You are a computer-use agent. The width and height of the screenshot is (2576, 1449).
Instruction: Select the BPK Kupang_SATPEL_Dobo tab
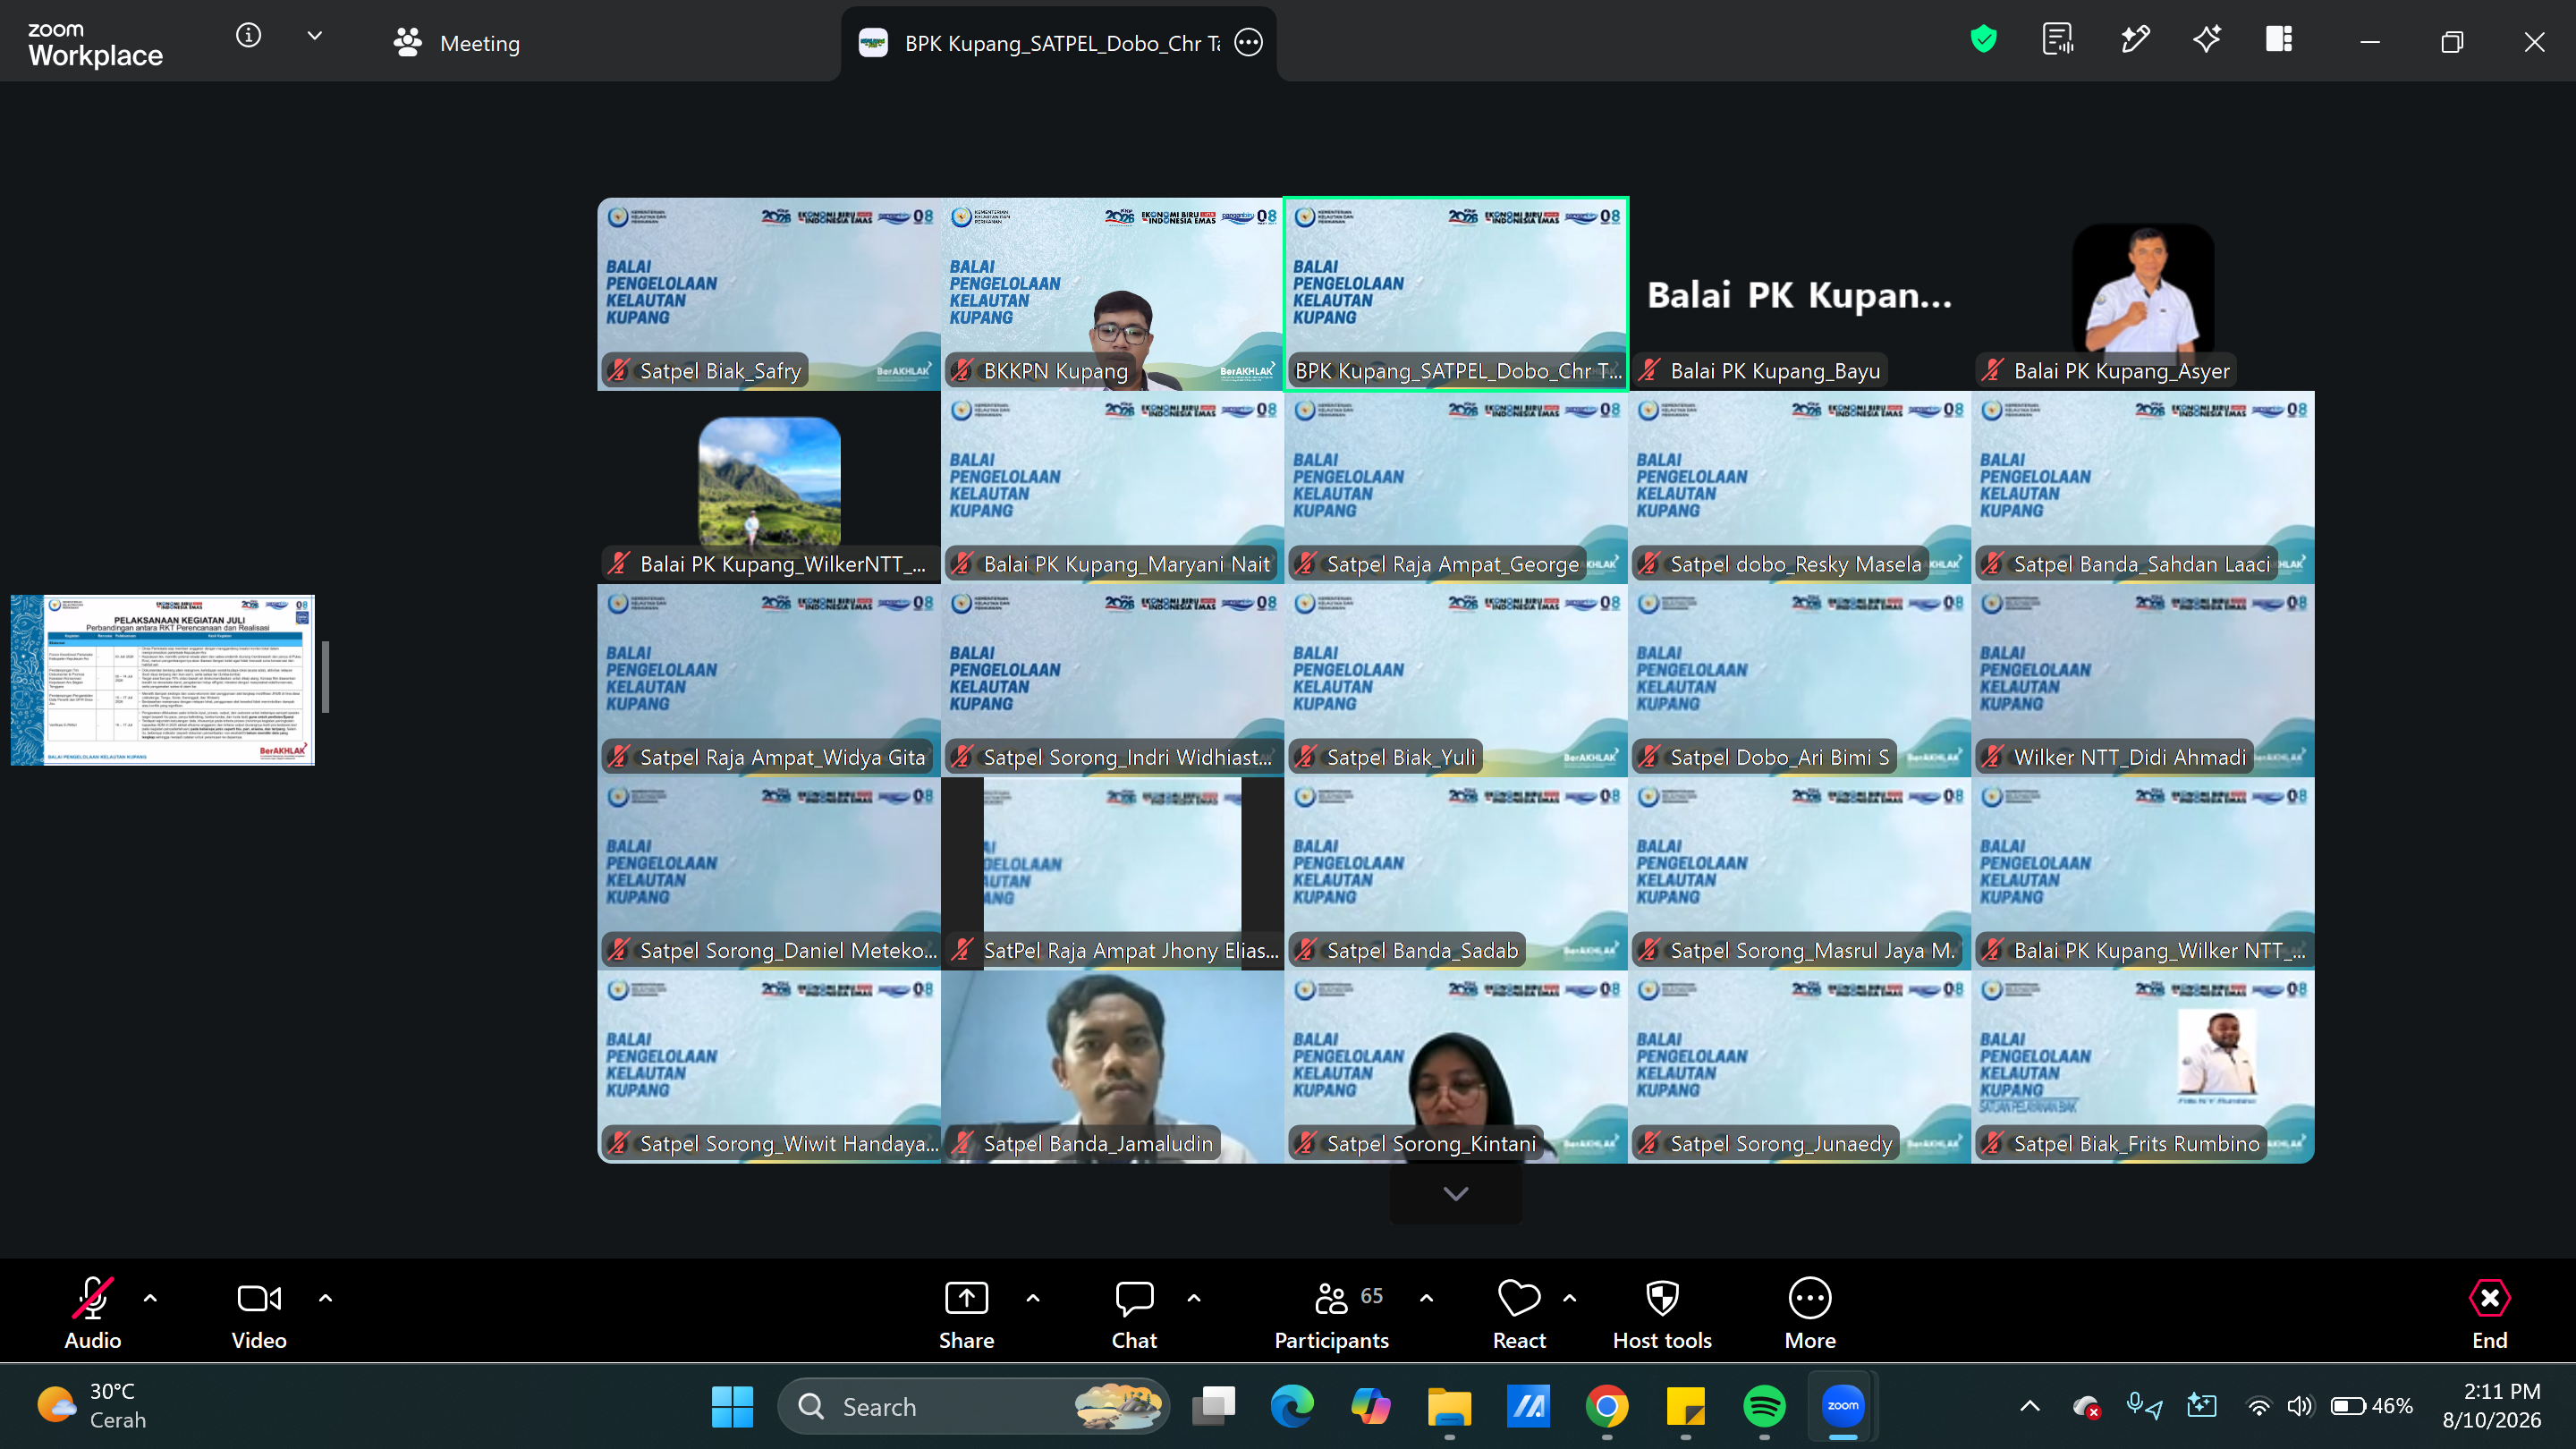(1059, 43)
